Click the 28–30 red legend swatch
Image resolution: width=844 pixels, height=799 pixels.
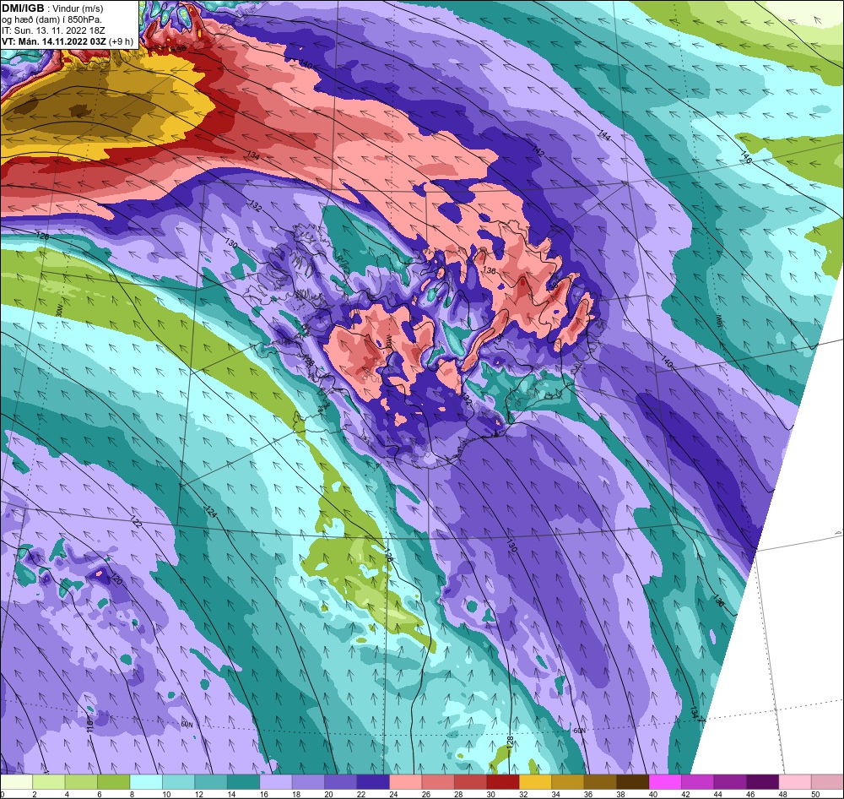470,782
